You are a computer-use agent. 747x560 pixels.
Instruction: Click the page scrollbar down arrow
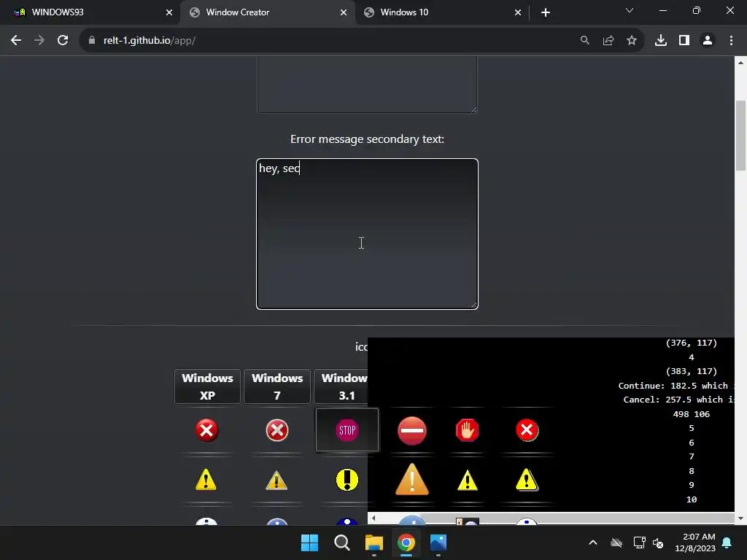(741, 518)
